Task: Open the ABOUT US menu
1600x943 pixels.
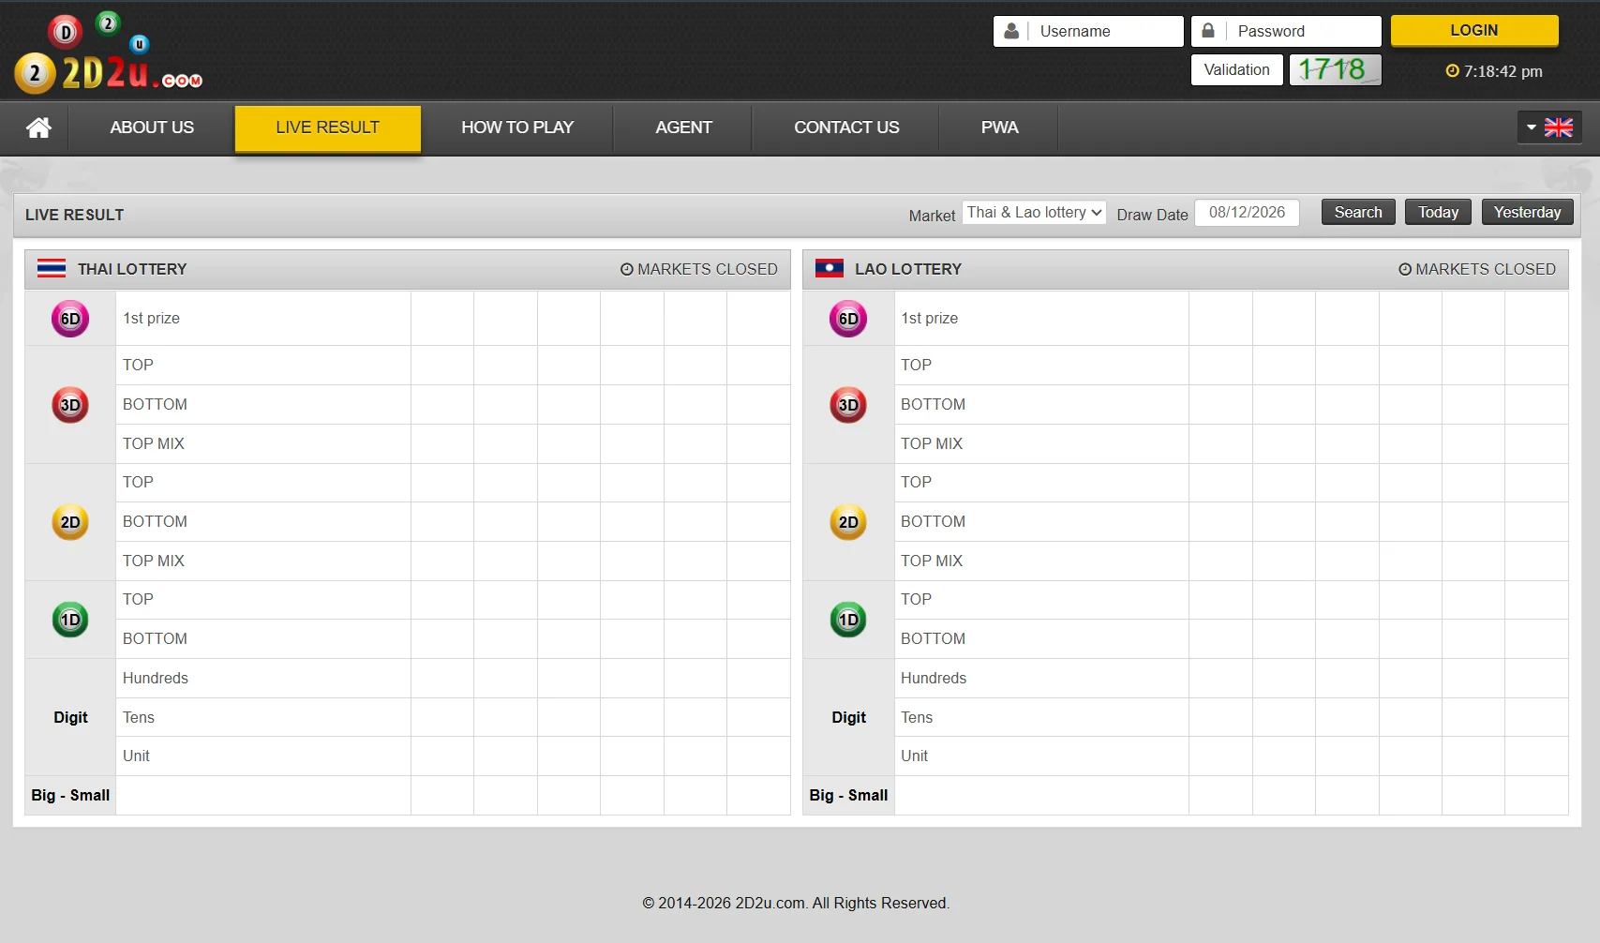Action: pyautogui.click(x=152, y=127)
